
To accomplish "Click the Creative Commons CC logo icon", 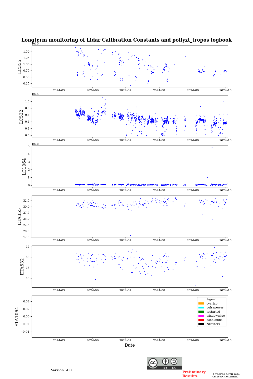I will pos(153,363).
